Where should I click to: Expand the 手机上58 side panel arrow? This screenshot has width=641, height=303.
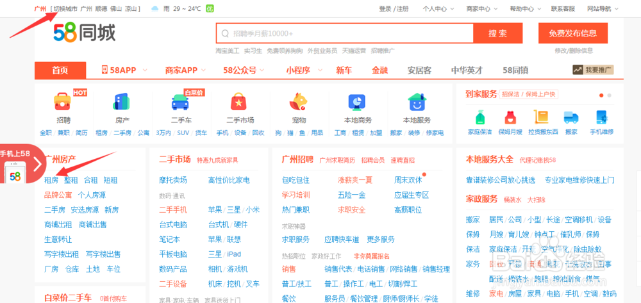[37, 164]
